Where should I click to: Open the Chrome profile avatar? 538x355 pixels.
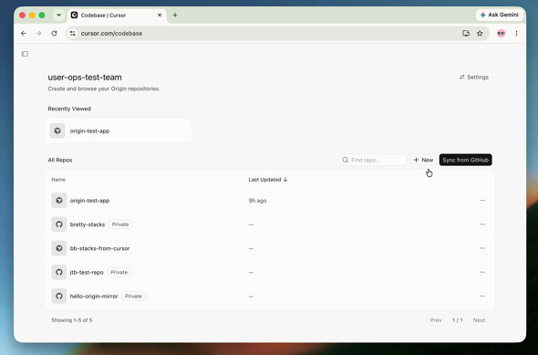[x=501, y=33]
